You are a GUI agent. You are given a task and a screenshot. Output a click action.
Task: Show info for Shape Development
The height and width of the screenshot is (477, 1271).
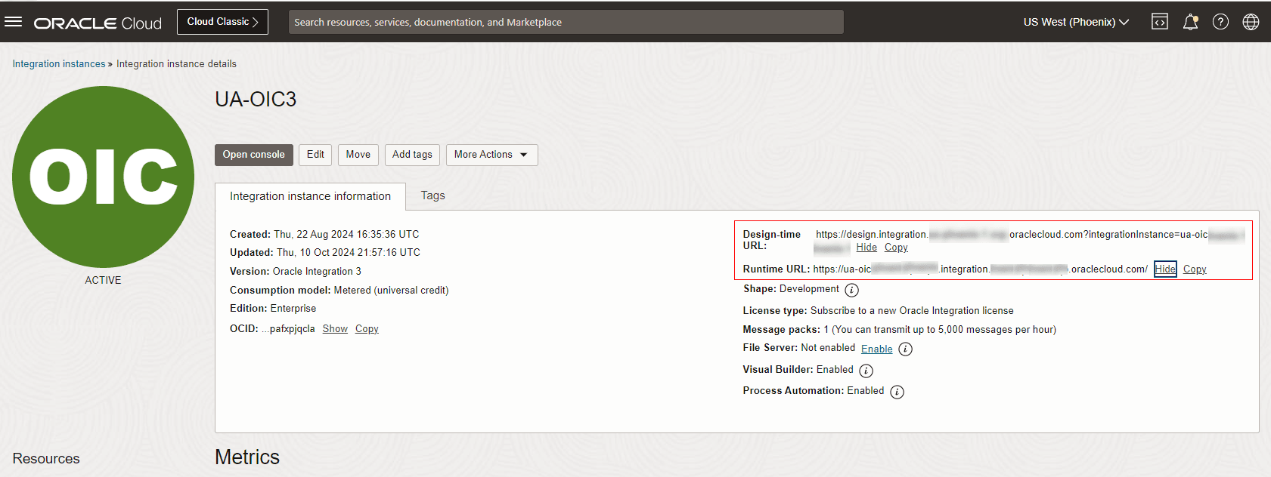pyautogui.click(x=851, y=290)
